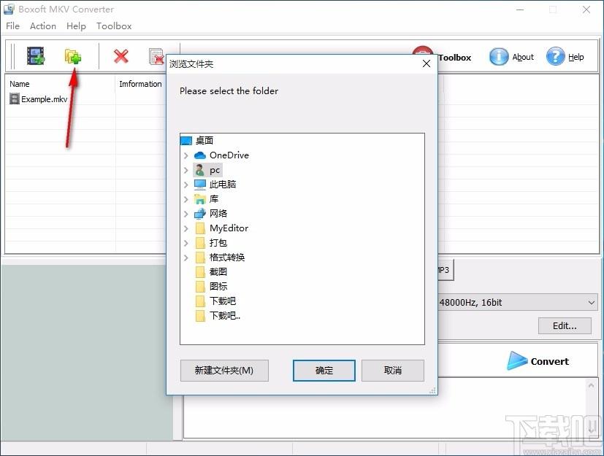Open the File menu

[12, 26]
